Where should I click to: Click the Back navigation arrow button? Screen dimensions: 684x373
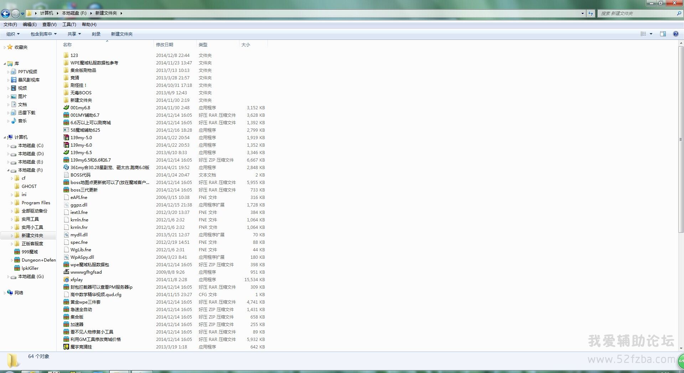tap(5, 14)
